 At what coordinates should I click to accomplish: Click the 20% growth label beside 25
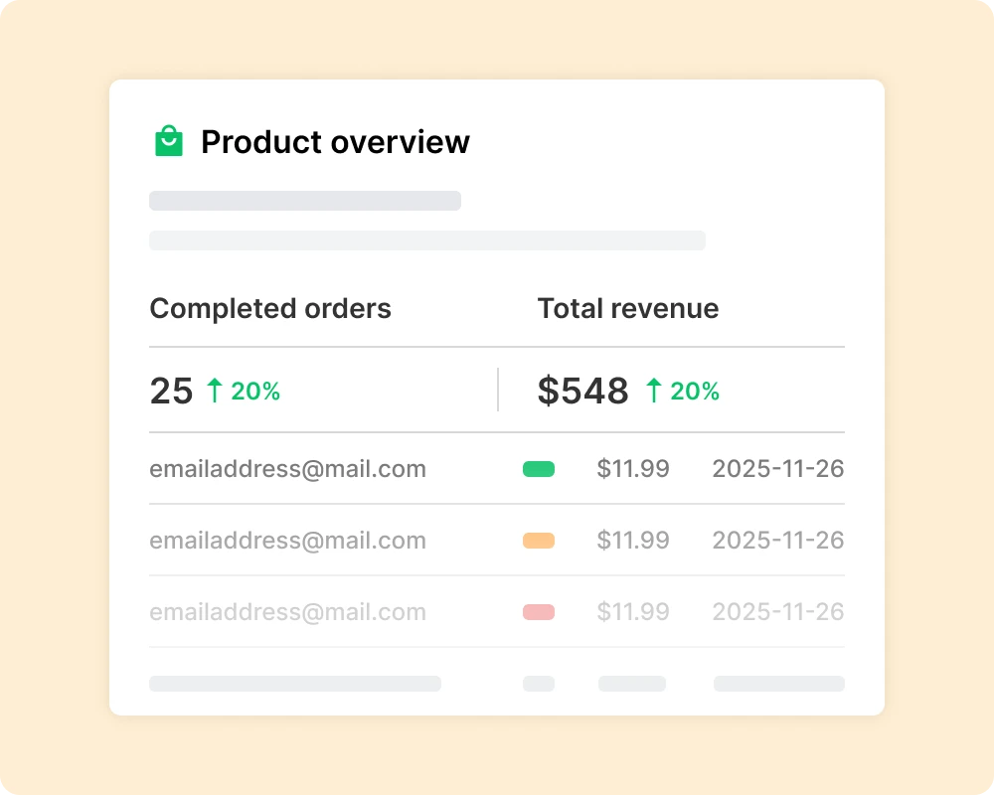[x=255, y=392]
